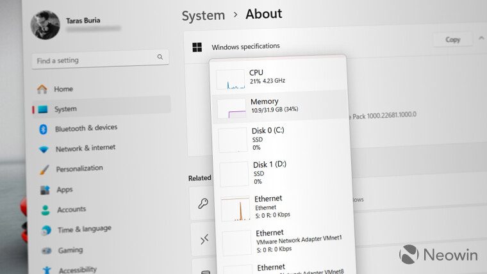Click the Network & internet wifi icon
This screenshot has width=487, height=274.
(44, 149)
